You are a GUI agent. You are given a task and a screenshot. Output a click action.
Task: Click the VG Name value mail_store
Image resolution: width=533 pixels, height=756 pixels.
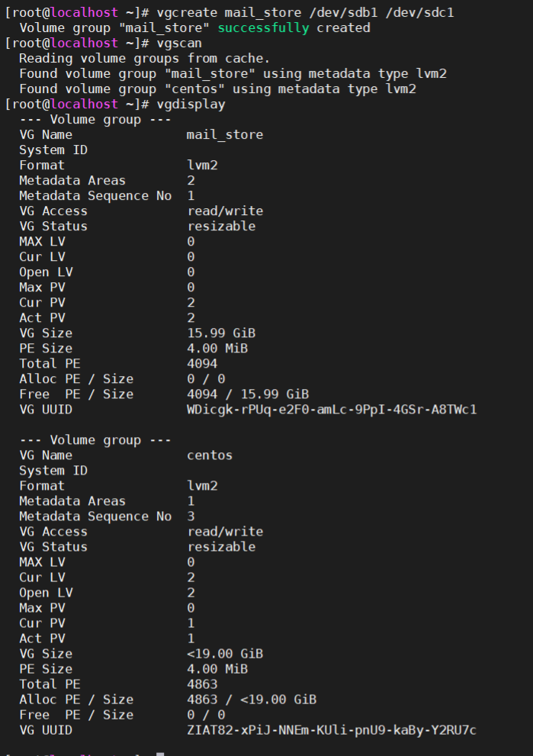coord(225,134)
